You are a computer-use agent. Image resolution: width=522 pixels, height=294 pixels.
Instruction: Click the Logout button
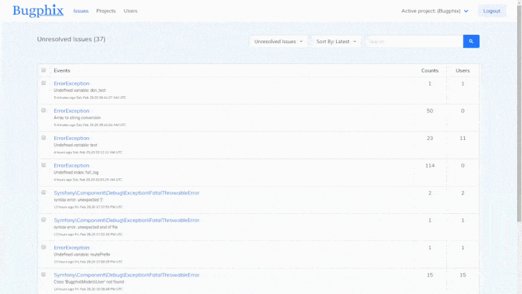tap(491, 11)
